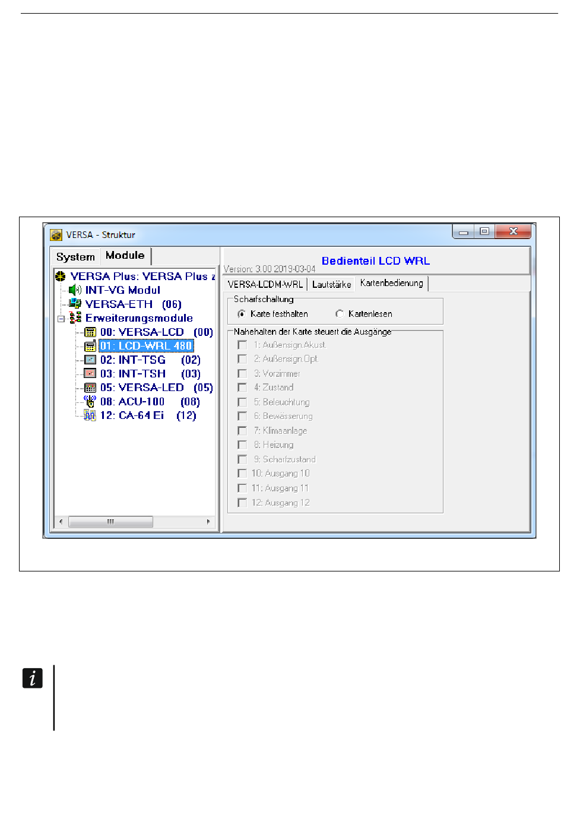The width and height of the screenshot is (564, 829).
Task: Click the VERSA Plus root node icon
Action: click(60, 277)
